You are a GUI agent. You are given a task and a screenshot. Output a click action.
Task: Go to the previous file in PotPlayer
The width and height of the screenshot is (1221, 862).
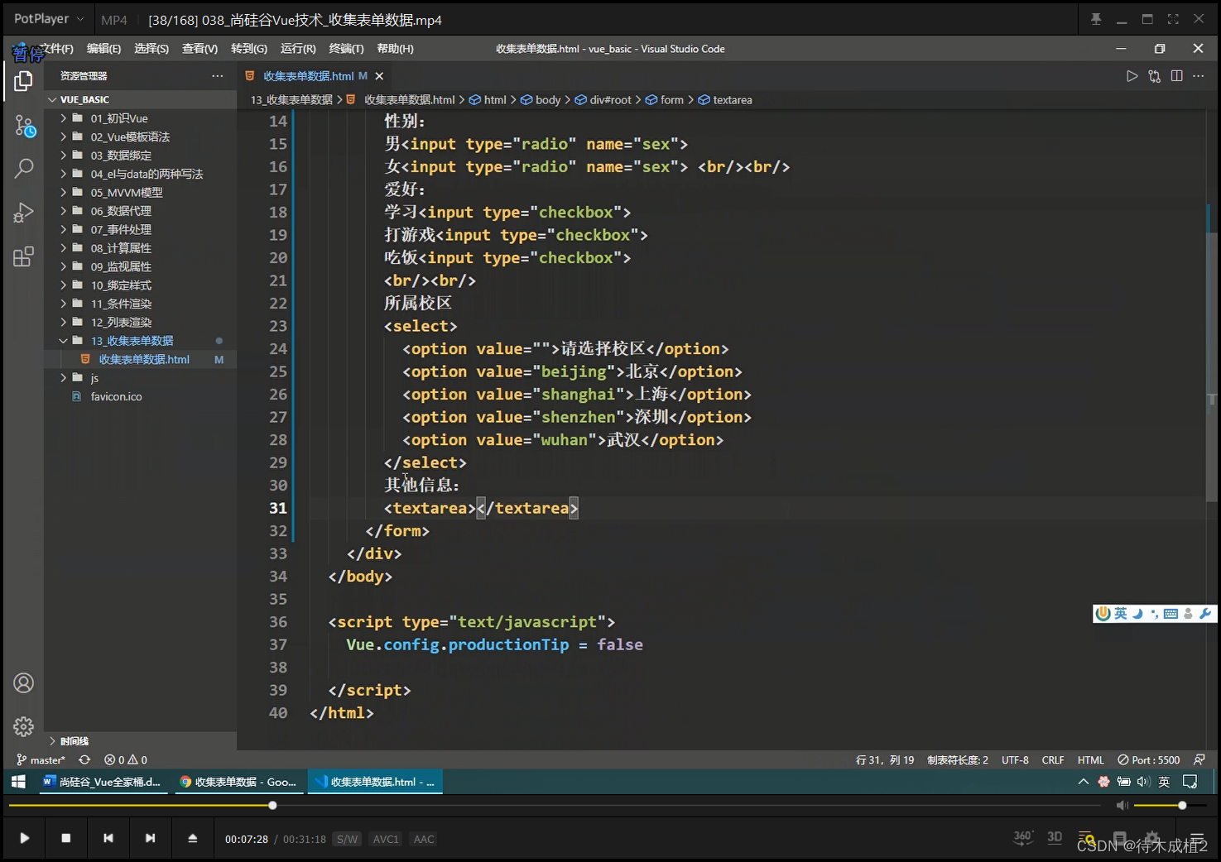[x=108, y=838]
